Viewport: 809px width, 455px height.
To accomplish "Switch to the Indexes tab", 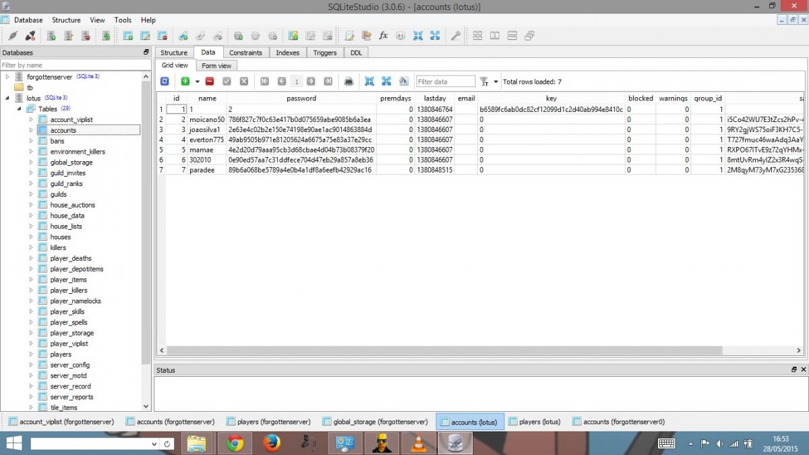I will (288, 53).
